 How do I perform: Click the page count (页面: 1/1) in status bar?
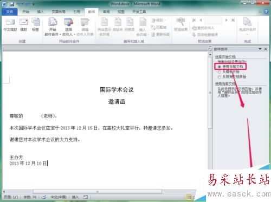click(x=11, y=197)
